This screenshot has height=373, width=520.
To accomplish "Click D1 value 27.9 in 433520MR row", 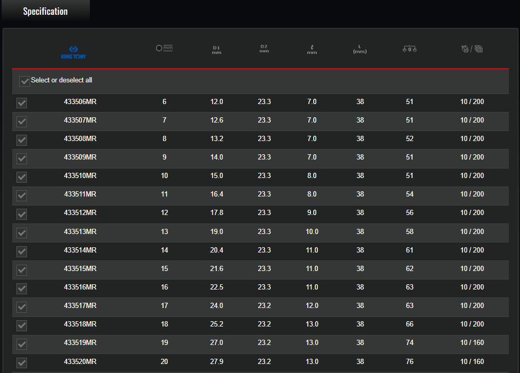I will [x=216, y=362].
